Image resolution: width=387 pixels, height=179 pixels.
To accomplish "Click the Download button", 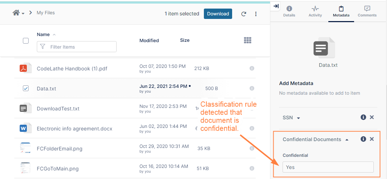I will 218,14.
